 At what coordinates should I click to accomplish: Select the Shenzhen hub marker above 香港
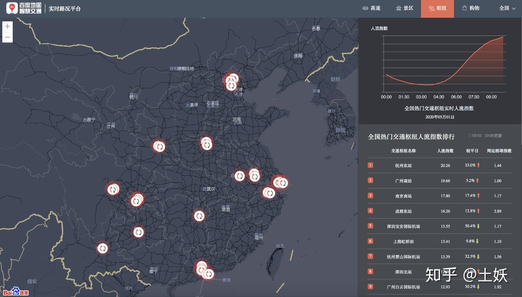[209, 273]
